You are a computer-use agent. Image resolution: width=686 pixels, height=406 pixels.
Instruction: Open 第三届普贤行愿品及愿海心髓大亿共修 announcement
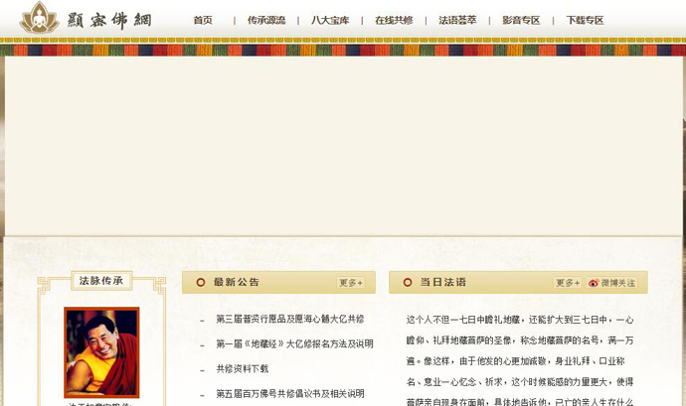pyautogui.click(x=290, y=320)
